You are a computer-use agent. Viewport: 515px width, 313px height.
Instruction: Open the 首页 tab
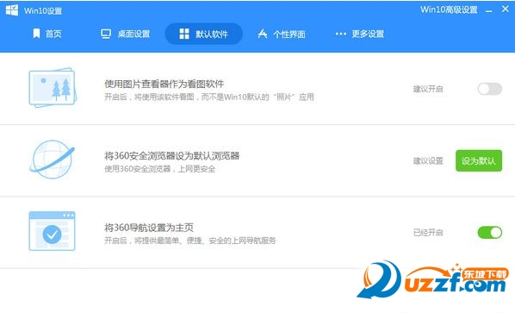pos(47,34)
